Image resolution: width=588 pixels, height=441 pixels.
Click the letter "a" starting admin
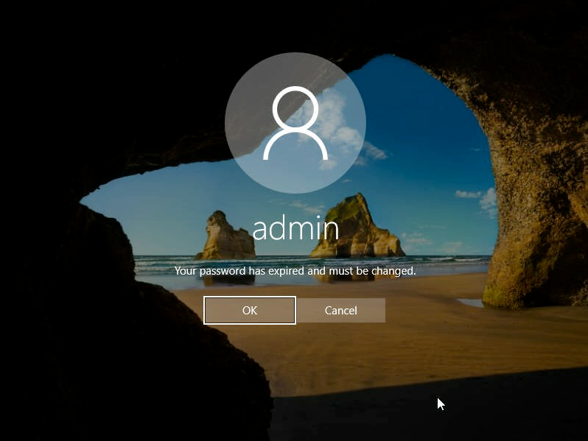[260, 230]
